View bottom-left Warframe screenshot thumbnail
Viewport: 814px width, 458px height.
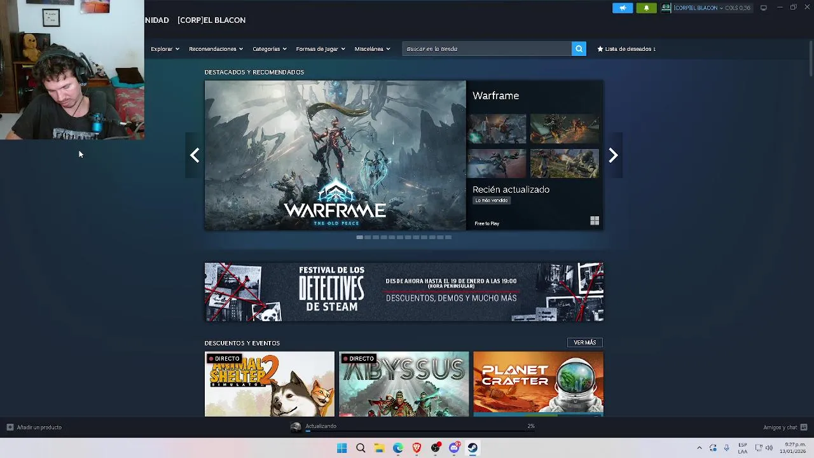point(497,163)
